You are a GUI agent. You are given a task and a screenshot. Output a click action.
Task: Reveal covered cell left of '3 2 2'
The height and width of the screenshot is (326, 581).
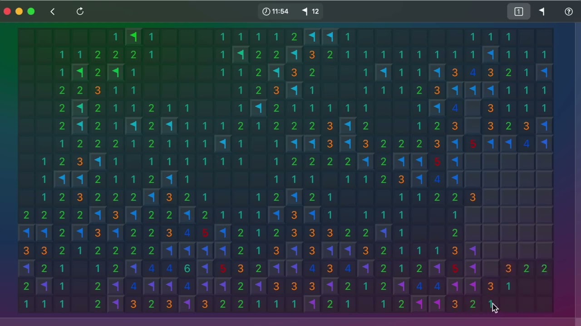491,268
